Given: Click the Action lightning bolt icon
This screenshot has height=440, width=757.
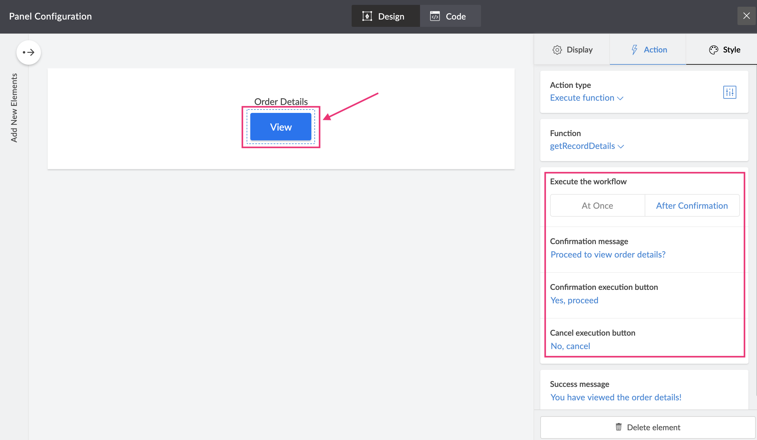Looking at the screenshot, I should coord(635,50).
